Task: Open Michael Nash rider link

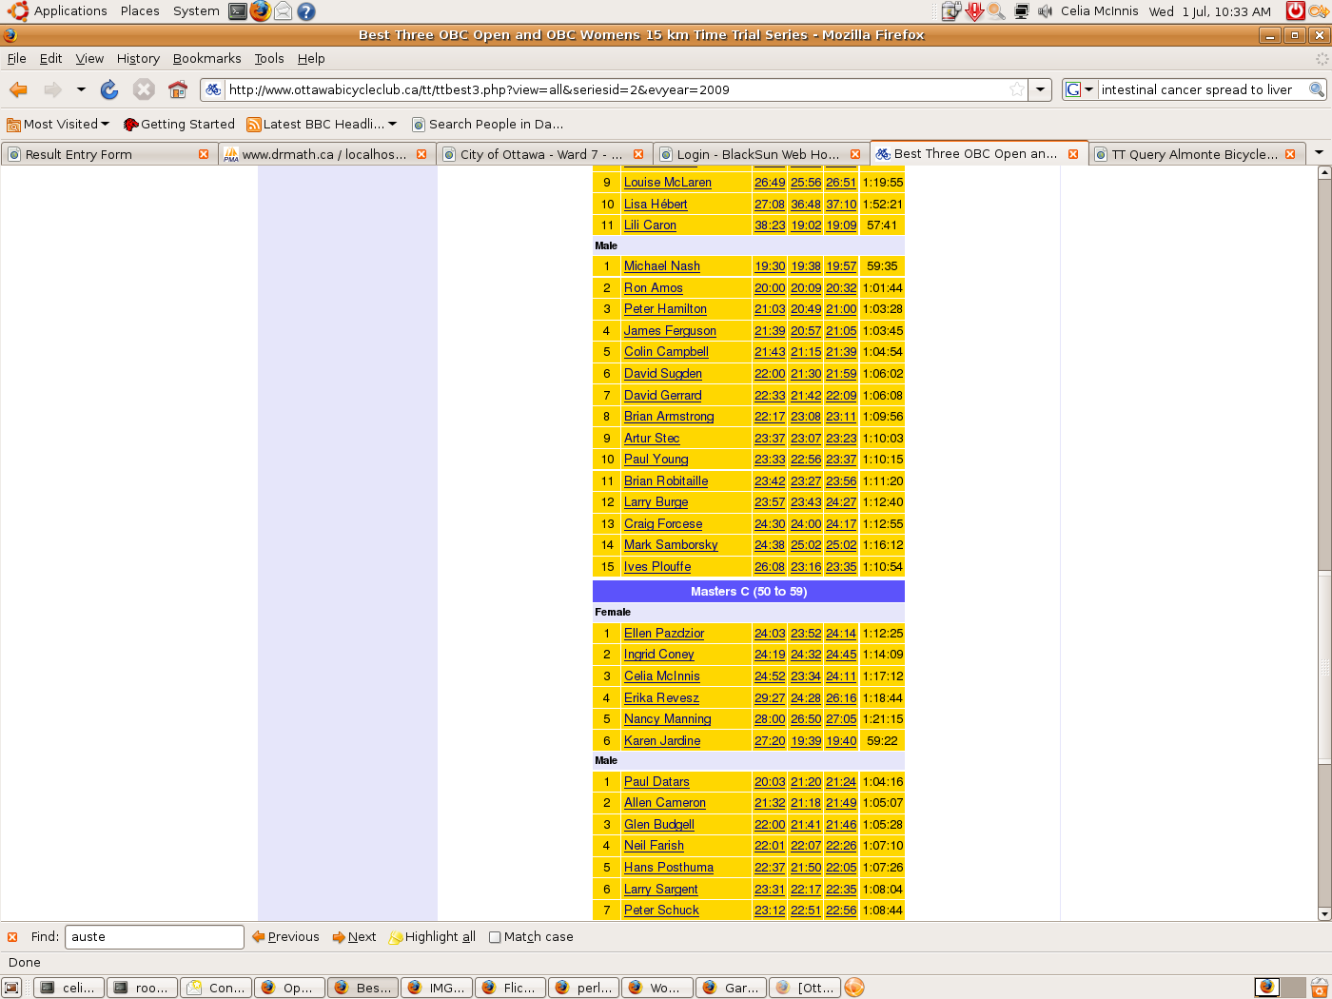Action: [661, 266]
